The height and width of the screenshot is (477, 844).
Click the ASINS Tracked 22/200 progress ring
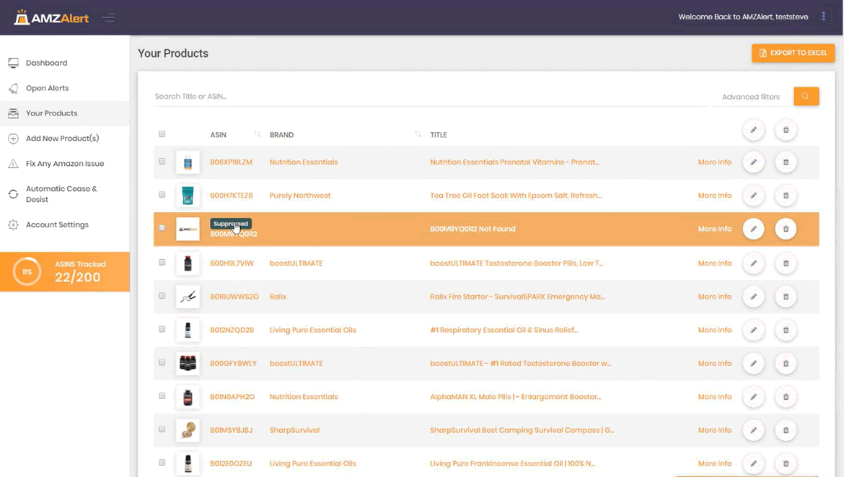(27, 272)
